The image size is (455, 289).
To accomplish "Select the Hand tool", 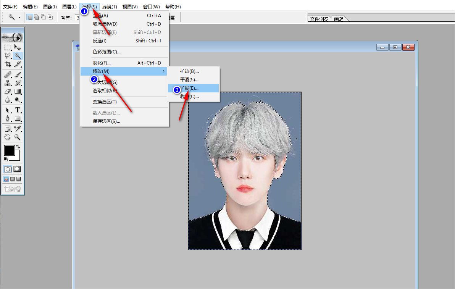I will tap(8, 137).
